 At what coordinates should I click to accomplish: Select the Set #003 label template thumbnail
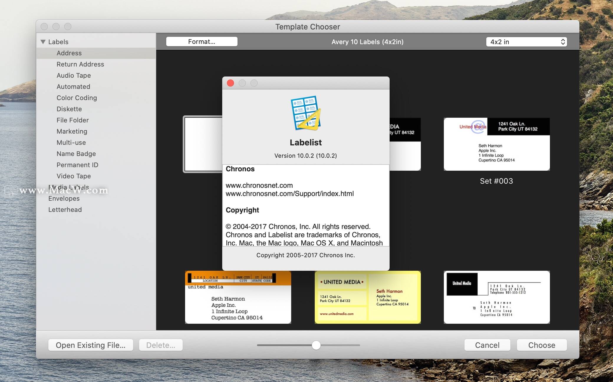click(x=497, y=144)
